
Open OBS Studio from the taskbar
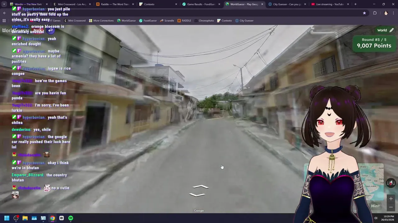coord(16,218)
